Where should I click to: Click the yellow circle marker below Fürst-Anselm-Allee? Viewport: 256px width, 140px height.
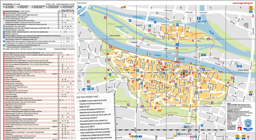coord(196,117)
